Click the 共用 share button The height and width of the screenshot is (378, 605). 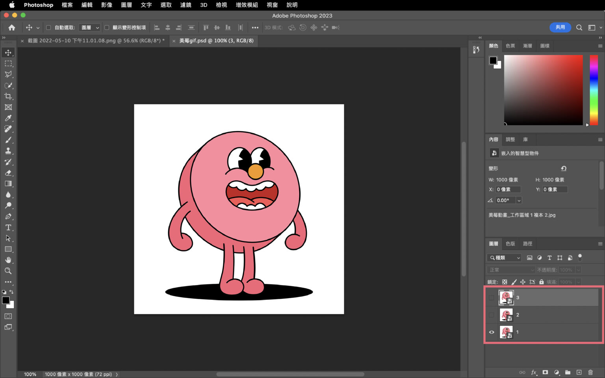pyautogui.click(x=560, y=27)
